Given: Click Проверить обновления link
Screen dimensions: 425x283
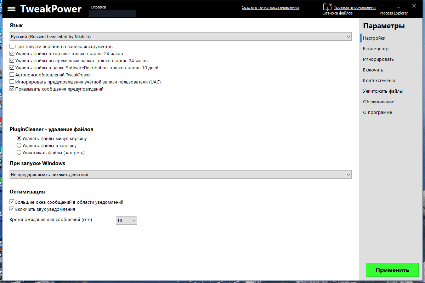Looking at the screenshot, I should [x=355, y=7].
